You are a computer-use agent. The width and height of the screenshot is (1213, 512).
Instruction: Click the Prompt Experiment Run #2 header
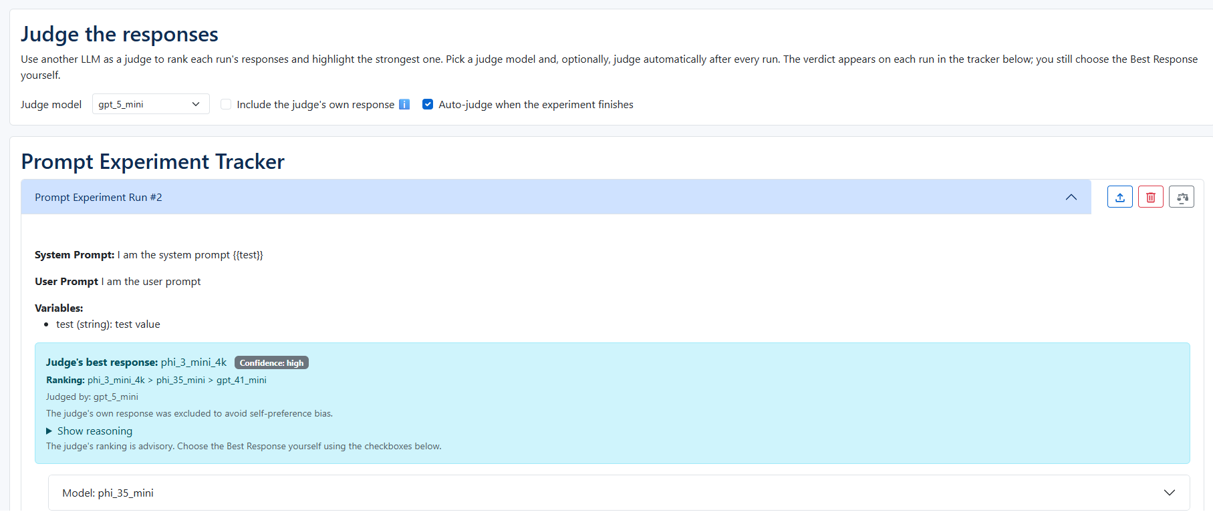556,197
